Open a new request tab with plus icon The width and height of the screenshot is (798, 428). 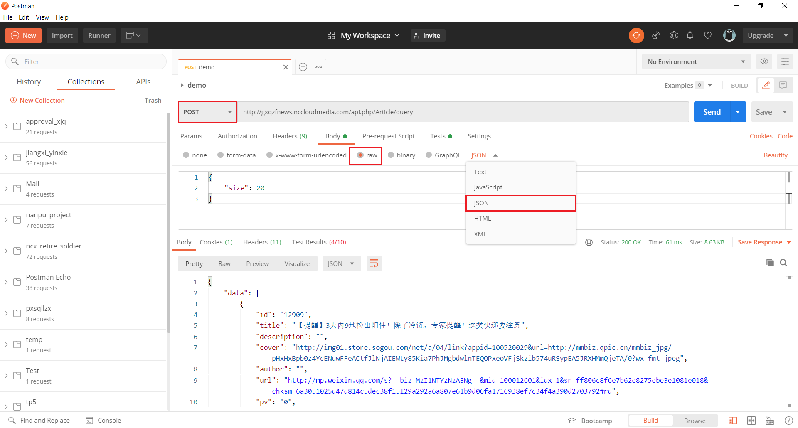(303, 67)
